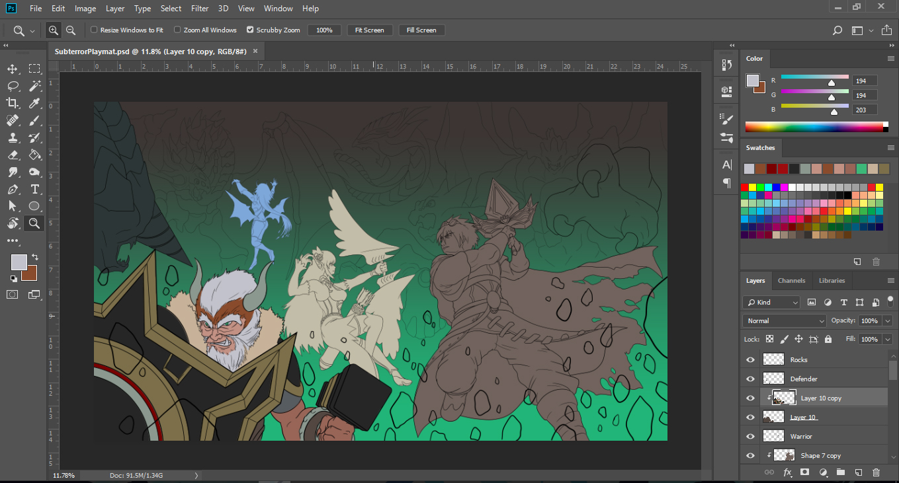Click the foreground color swatch in toolbar
This screenshot has height=483, width=899.
tap(19, 262)
